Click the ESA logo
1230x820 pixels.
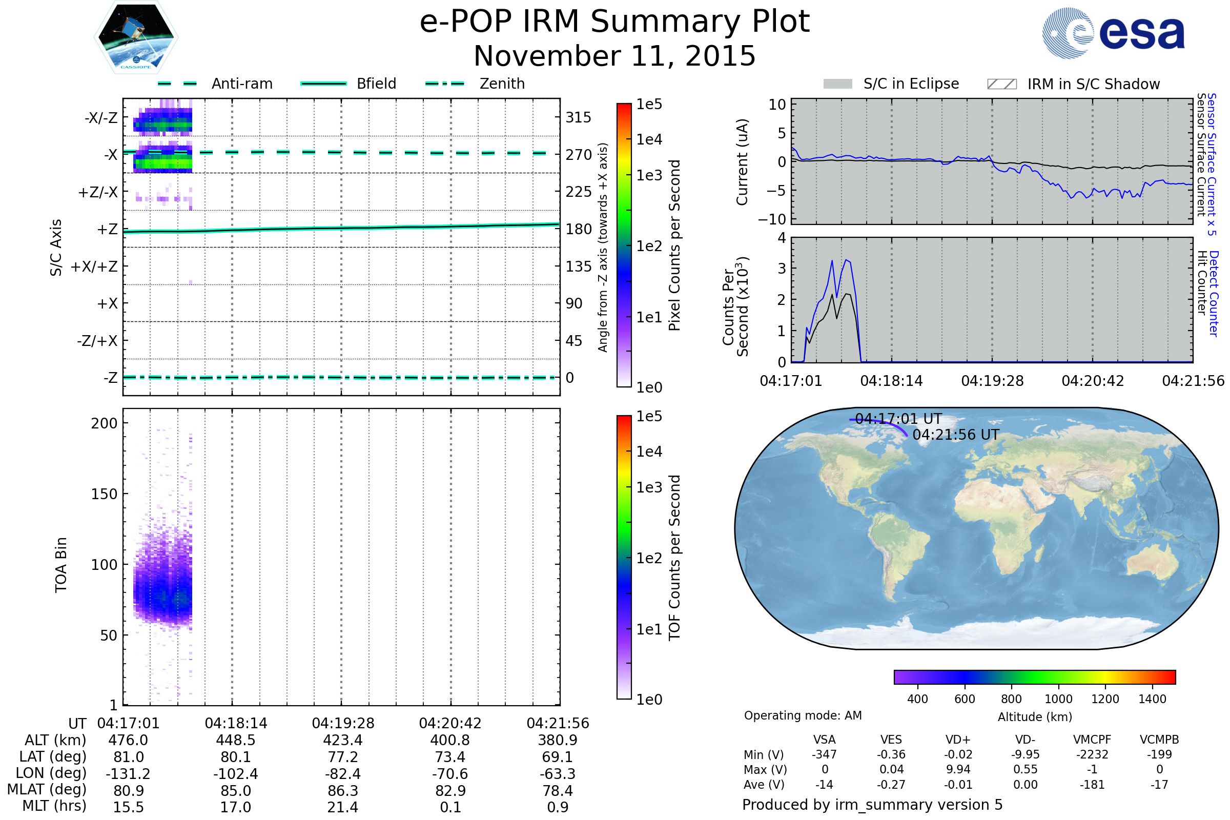tap(1113, 33)
